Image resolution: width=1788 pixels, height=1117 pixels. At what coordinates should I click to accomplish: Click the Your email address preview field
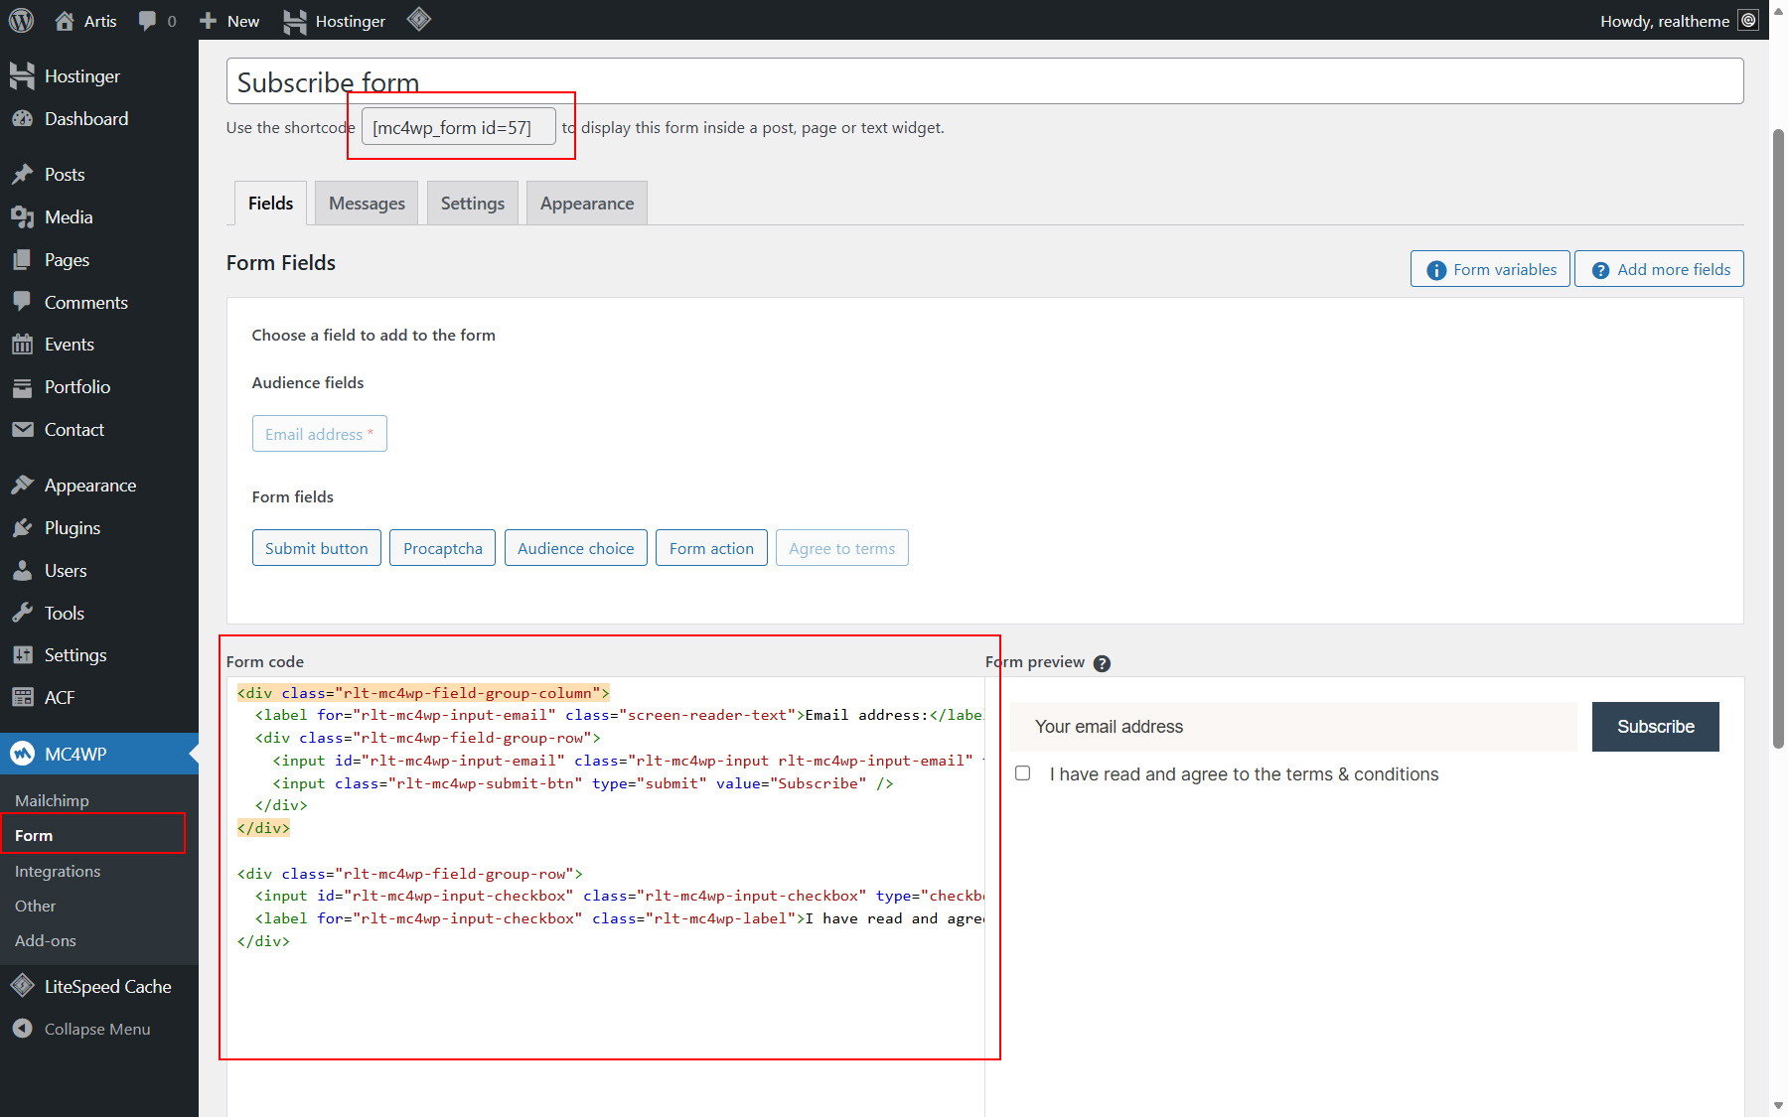pyautogui.click(x=1293, y=727)
